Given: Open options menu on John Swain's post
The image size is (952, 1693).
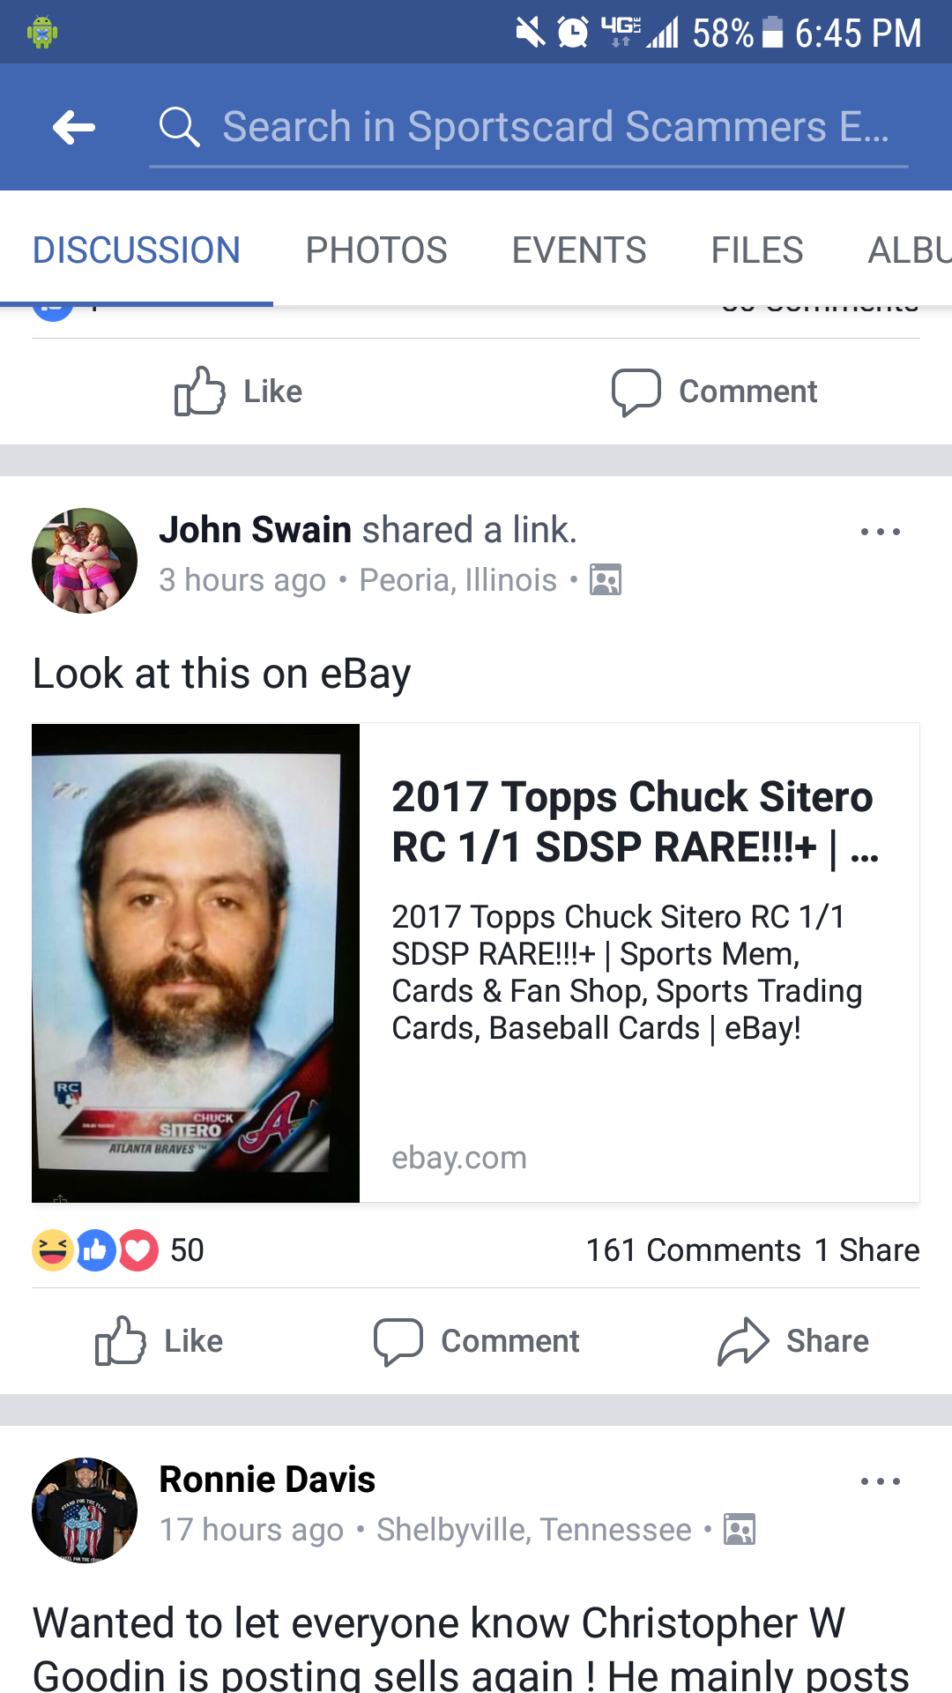Looking at the screenshot, I should pyautogui.click(x=881, y=532).
